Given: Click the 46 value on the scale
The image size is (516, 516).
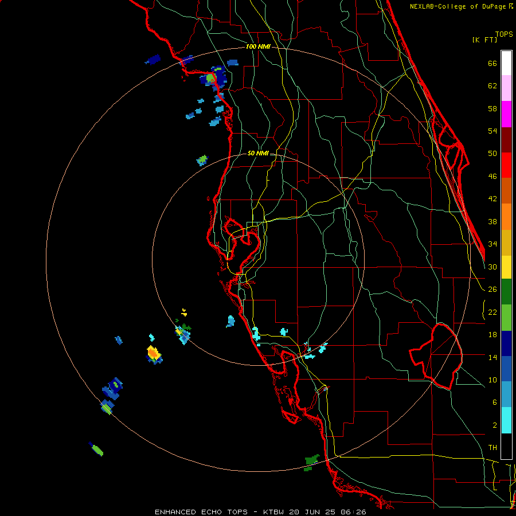Looking at the screenshot, I should (x=492, y=177).
